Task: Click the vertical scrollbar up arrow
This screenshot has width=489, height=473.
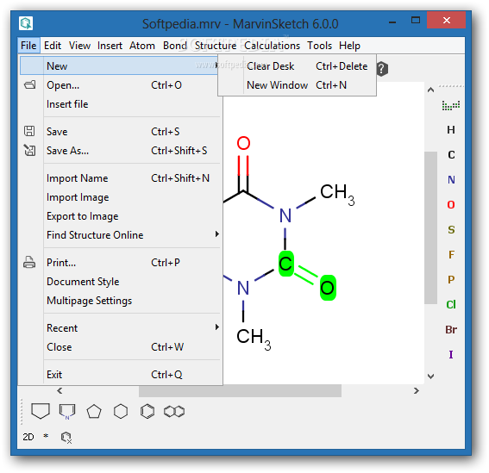Action: click(430, 90)
